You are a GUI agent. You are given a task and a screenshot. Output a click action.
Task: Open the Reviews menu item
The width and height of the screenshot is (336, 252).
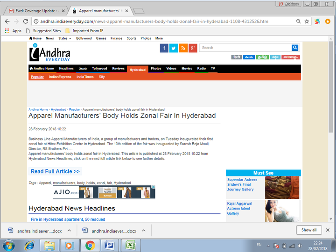point(118,69)
